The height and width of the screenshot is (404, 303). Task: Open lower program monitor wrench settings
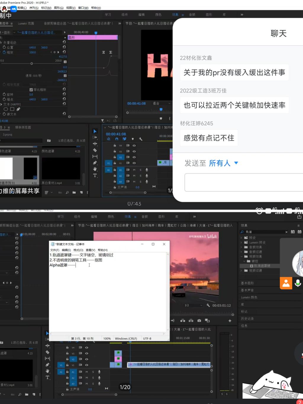point(208,305)
